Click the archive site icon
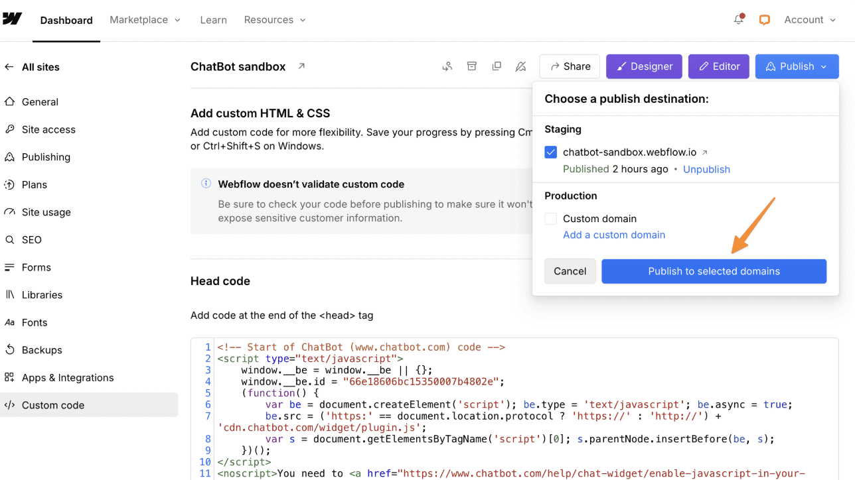This screenshot has width=855, height=480. 472,66
